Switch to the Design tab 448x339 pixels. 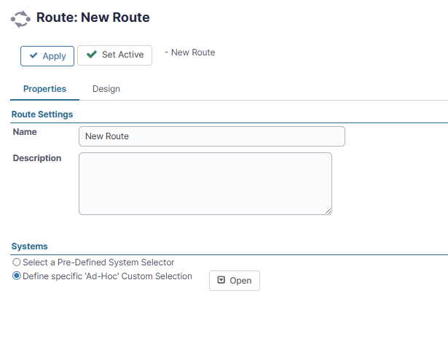106,89
